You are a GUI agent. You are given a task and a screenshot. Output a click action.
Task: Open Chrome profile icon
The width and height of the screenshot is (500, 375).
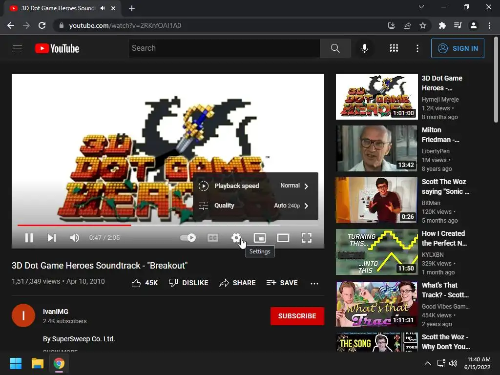(x=474, y=25)
